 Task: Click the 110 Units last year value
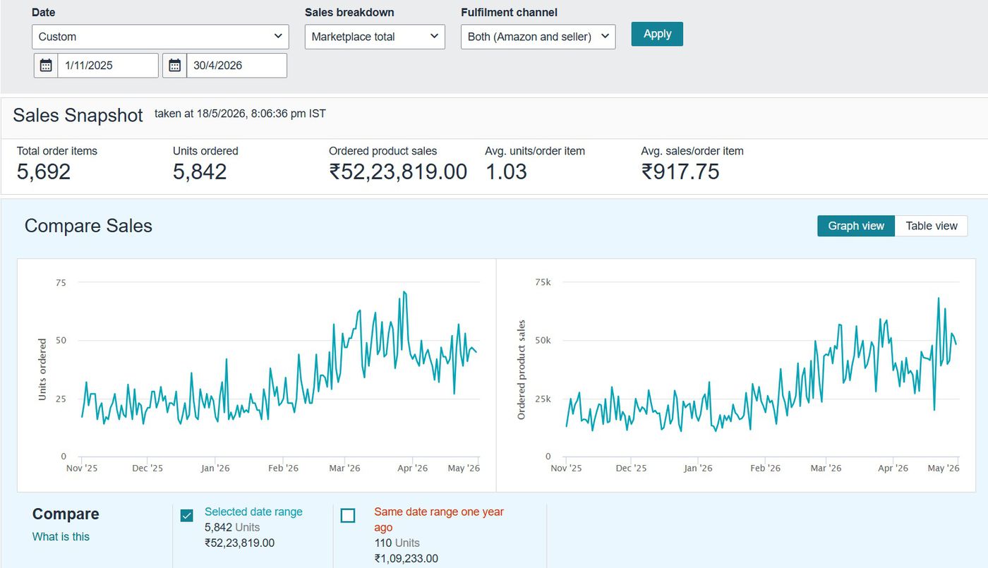(397, 543)
